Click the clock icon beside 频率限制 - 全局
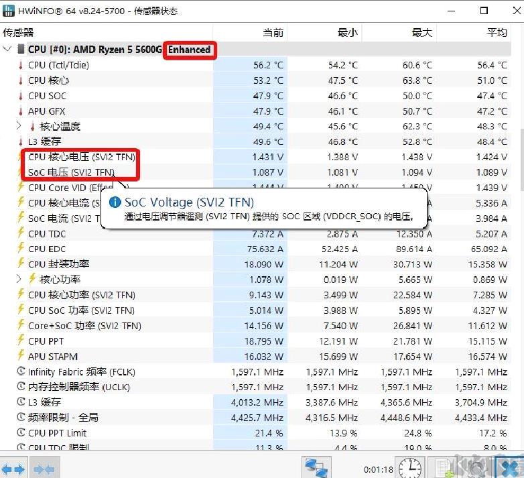Image resolution: width=524 pixels, height=478 pixels. [x=21, y=417]
